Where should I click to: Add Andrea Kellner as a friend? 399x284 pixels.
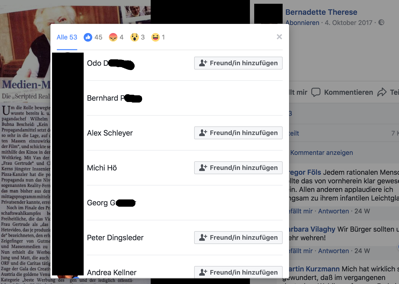click(238, 272)
